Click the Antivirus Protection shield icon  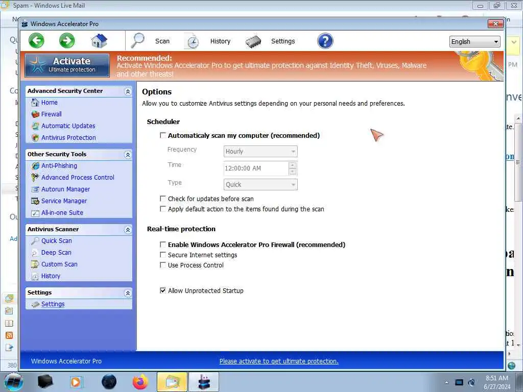pyautogui.click(x=35, y=138)
